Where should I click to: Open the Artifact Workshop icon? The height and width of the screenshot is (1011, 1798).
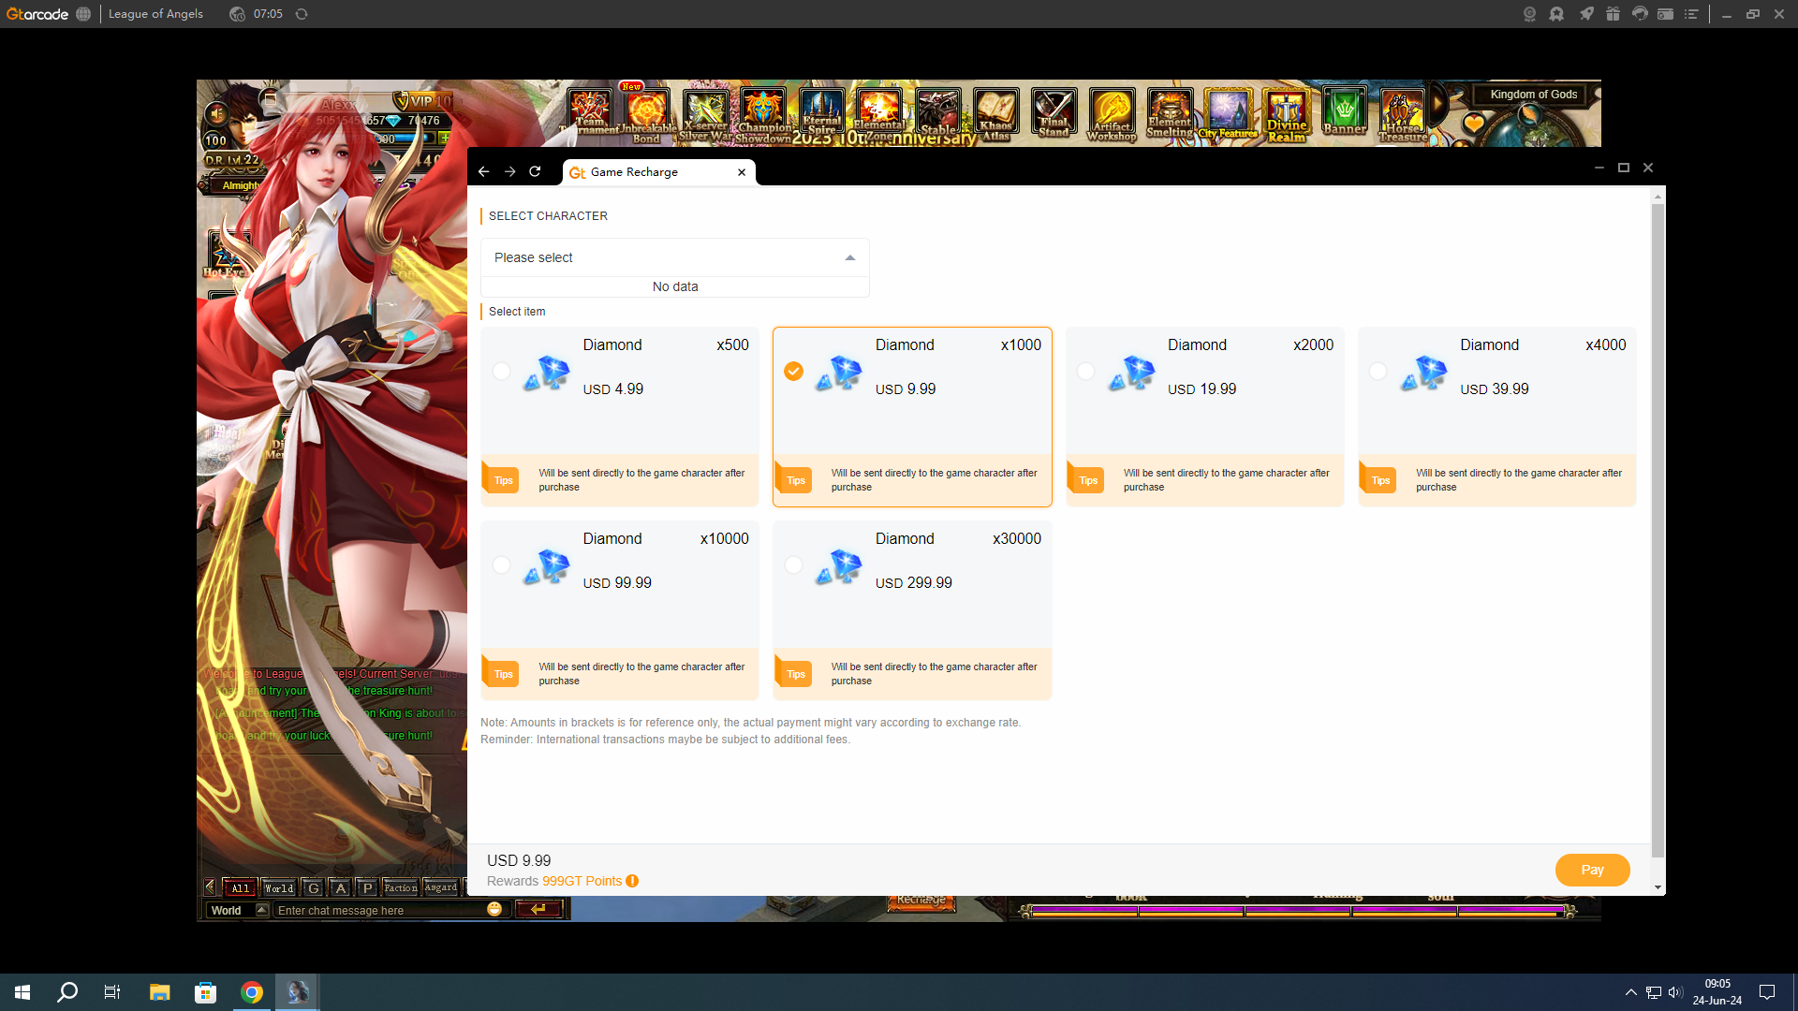[x=1112, y=114]
